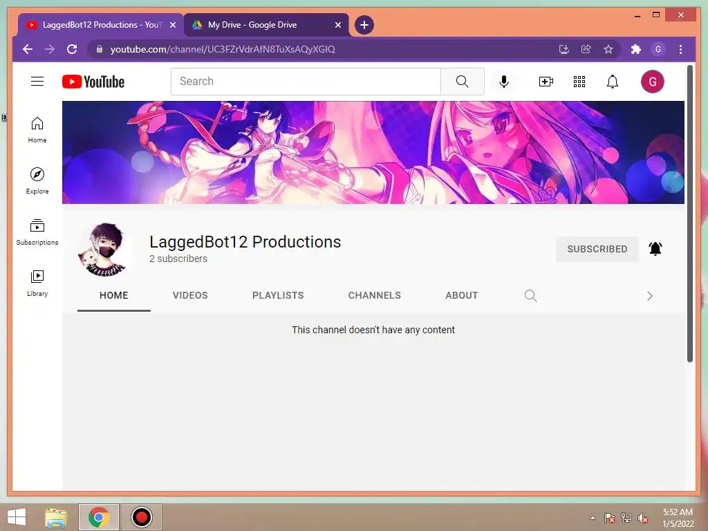
Task: Open the Windows Start button
Action: coord(17,517)
